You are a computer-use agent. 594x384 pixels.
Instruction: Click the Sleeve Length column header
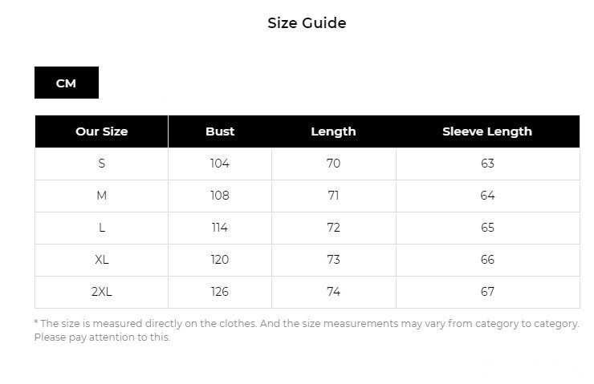point(487,131)
